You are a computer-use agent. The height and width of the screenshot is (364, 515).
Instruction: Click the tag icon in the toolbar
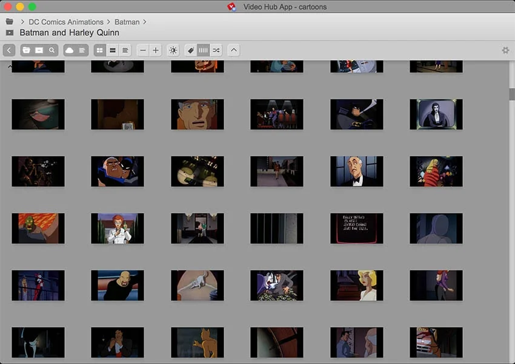[x=190, y=50]
